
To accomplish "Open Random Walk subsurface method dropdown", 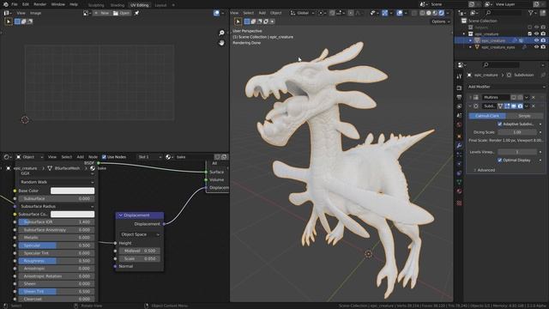I will 57,182.
